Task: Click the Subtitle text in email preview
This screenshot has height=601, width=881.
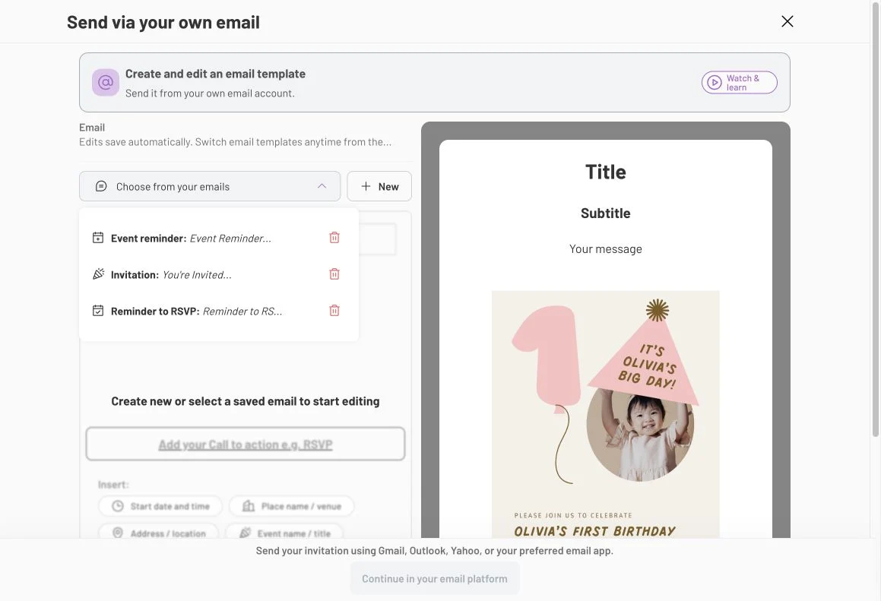Action: [x=606, y=214]
